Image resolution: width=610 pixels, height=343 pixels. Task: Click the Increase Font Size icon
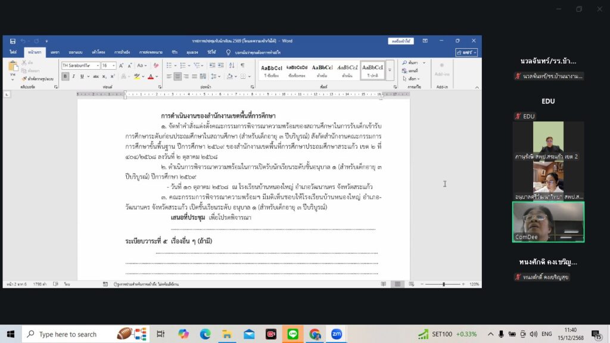coord(122,66)
